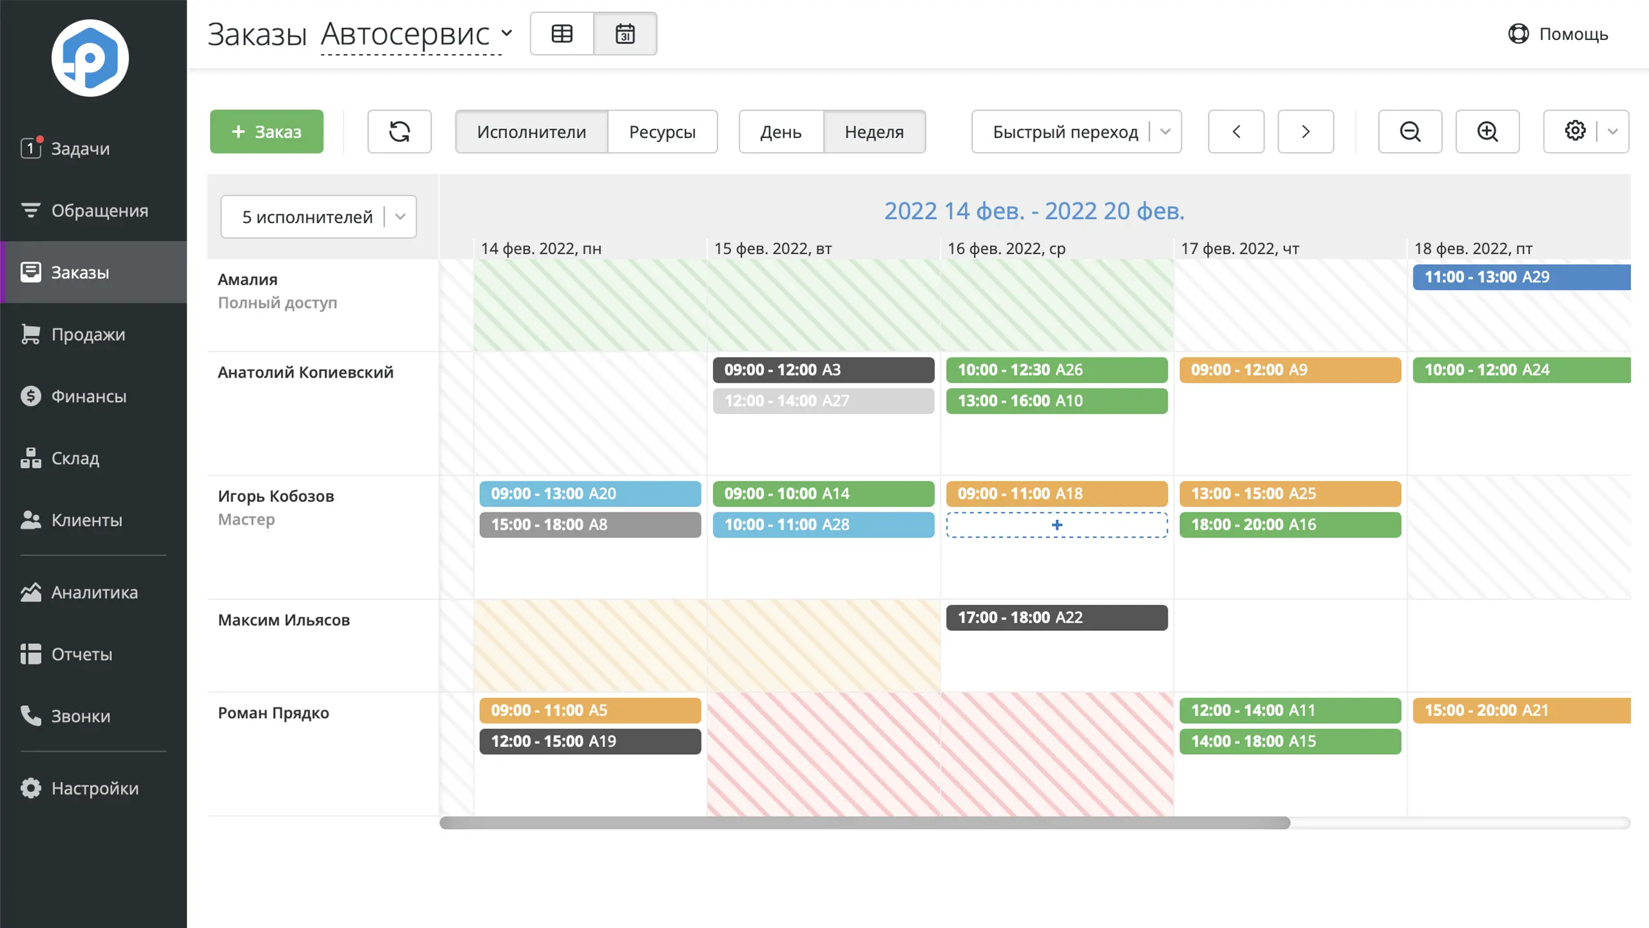Open the RemOnline logo home

[x=90, y=58]
